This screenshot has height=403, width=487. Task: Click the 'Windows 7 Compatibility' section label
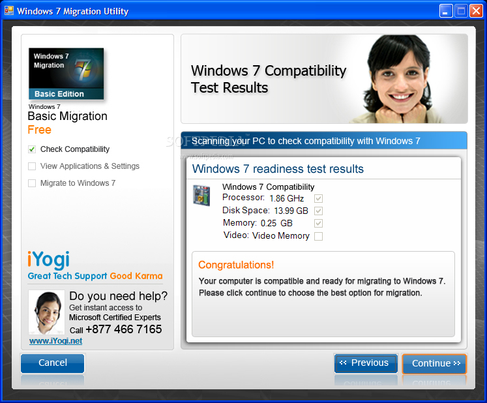point(269,187)
